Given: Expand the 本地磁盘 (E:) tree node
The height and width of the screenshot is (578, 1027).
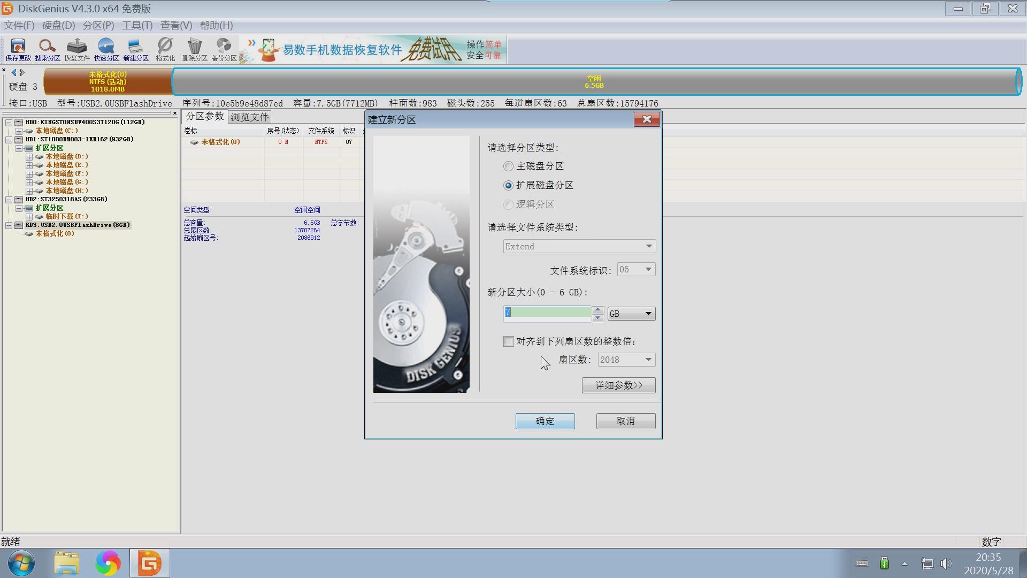Looking at the screenshot, I should [x=29, y=165].
